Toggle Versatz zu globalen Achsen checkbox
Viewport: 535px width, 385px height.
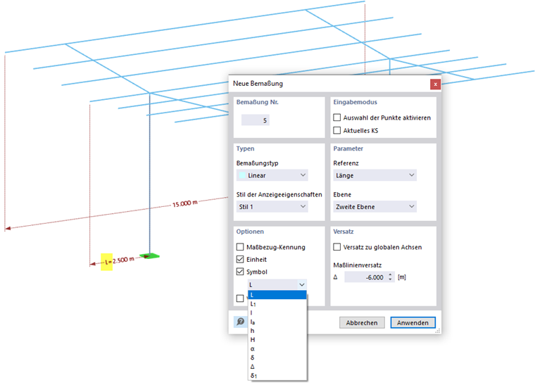pos(336,246)
